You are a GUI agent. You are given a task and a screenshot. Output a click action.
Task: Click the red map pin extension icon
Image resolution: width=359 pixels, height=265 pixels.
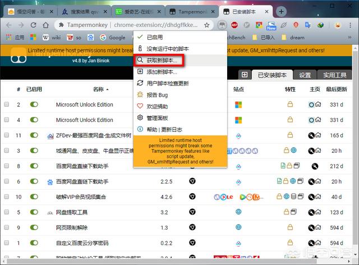coord(296,25)
